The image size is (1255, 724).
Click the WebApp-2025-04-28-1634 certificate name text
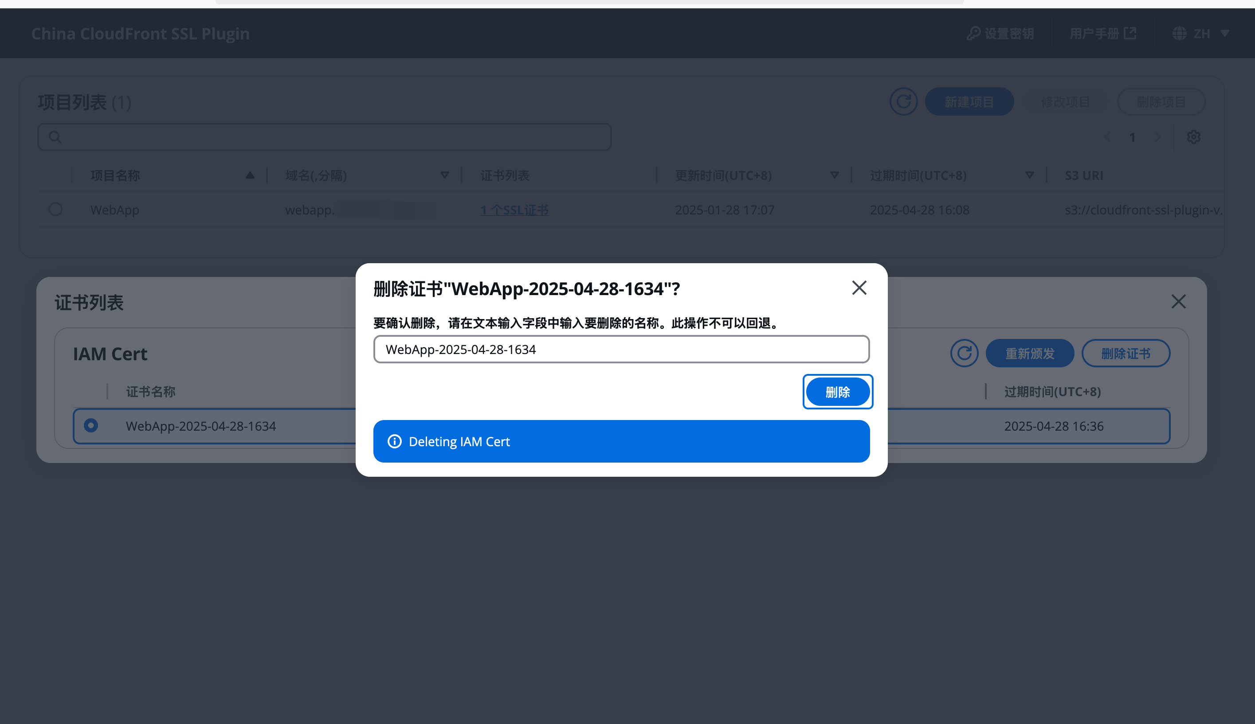[200, 426]
